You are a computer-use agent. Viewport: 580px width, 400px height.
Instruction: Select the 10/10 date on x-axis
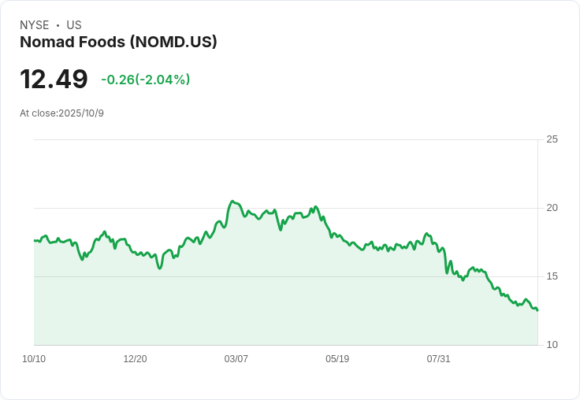click(34, 359)
